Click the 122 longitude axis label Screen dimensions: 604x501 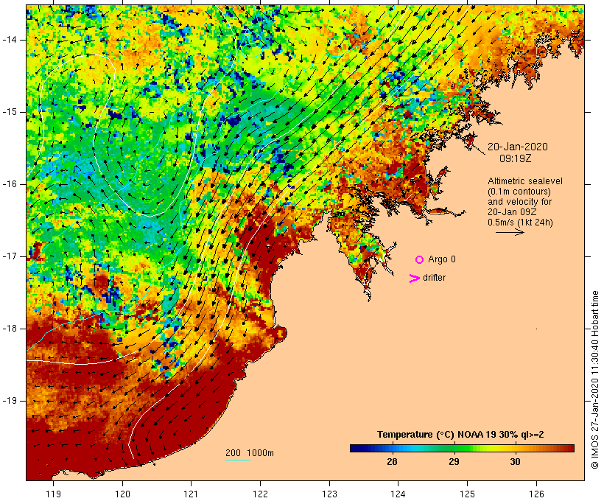[x=261, y=494]
